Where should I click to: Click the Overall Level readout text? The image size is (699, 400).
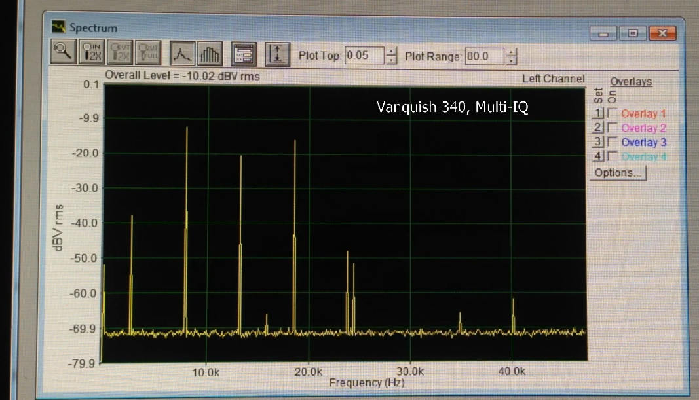tap(182, 76)
